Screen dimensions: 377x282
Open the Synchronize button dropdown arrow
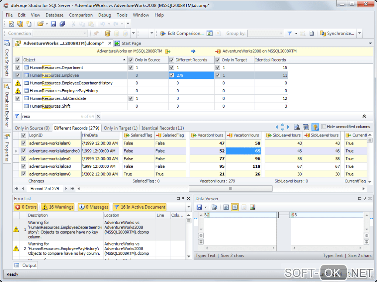[x=359, y=34]
